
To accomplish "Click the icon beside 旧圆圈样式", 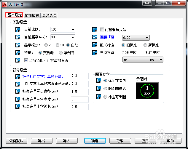I will 99,88.
